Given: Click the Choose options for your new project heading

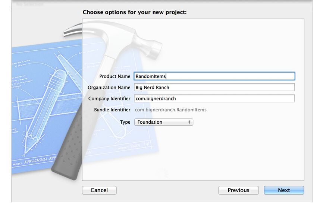Looking at the screenshot, I should point(135,12).
